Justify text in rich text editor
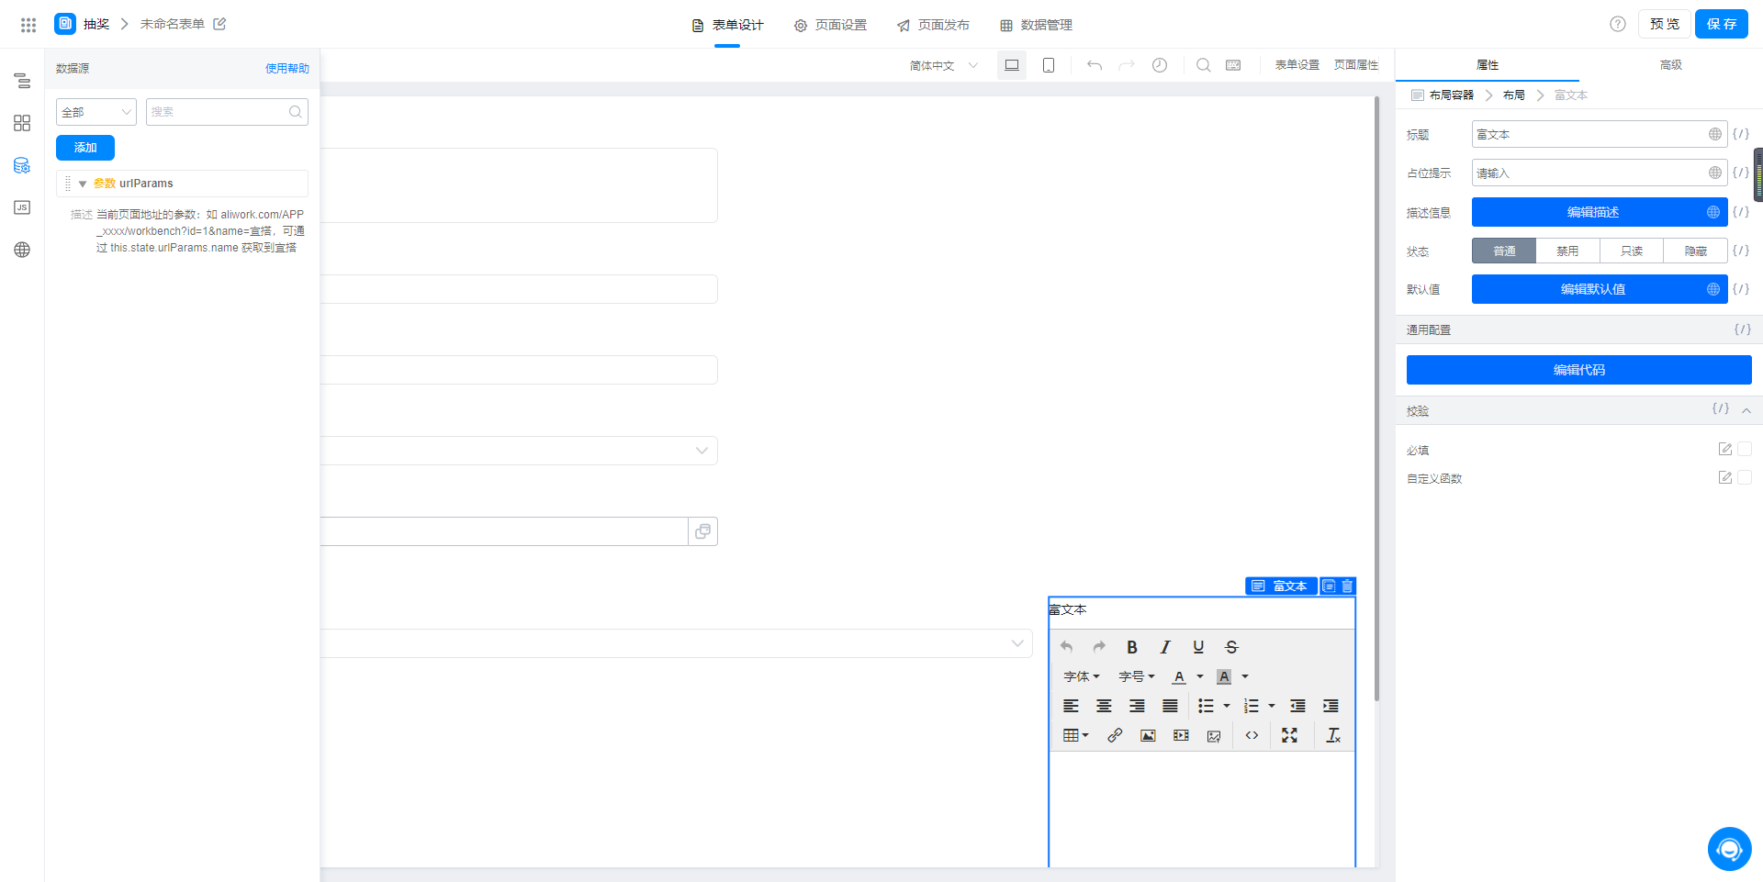The image size is (1763, 882). [1170, 706]
